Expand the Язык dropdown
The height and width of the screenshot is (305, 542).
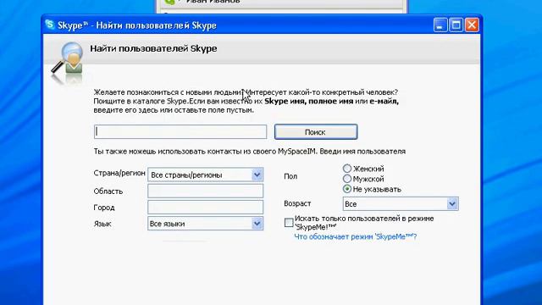[x=205, y=224]
